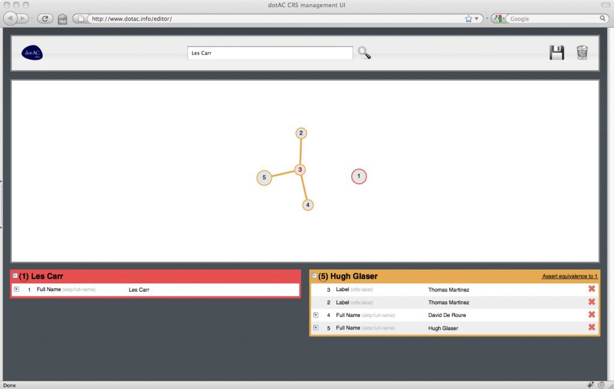Click the Les Carr search input field

(270, 53)
